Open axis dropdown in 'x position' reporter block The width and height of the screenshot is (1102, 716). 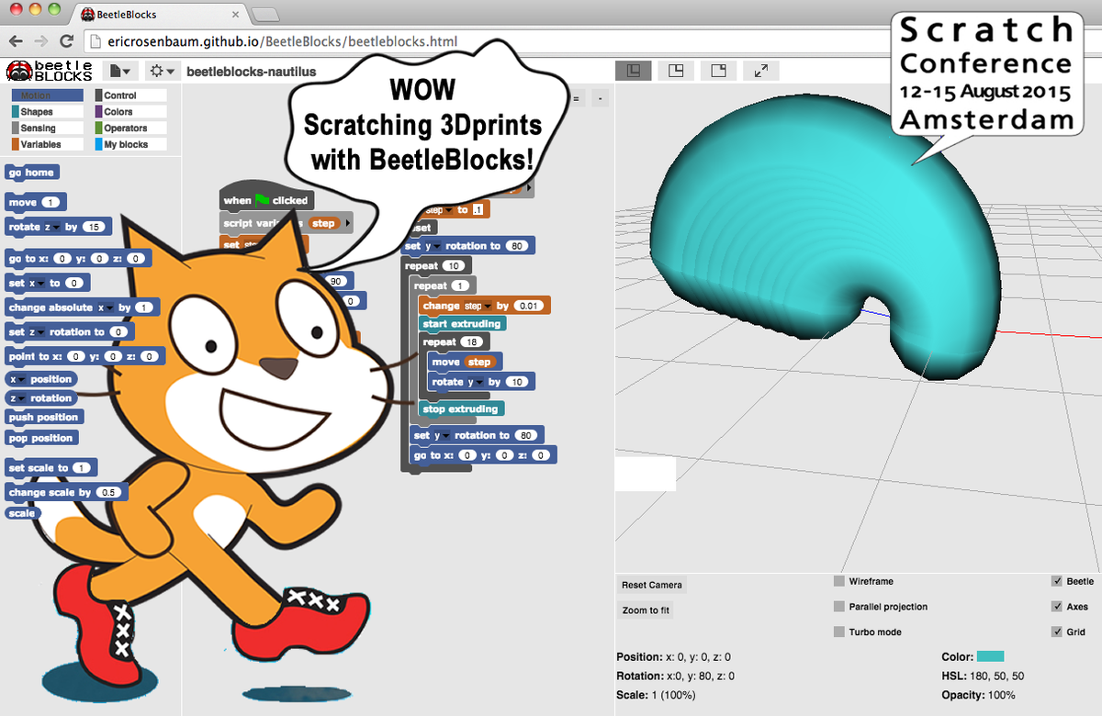pos(17,379)
